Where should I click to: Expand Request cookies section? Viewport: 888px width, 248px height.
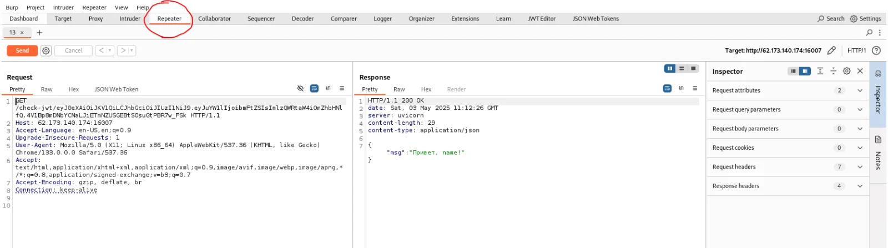coord(860,148)
